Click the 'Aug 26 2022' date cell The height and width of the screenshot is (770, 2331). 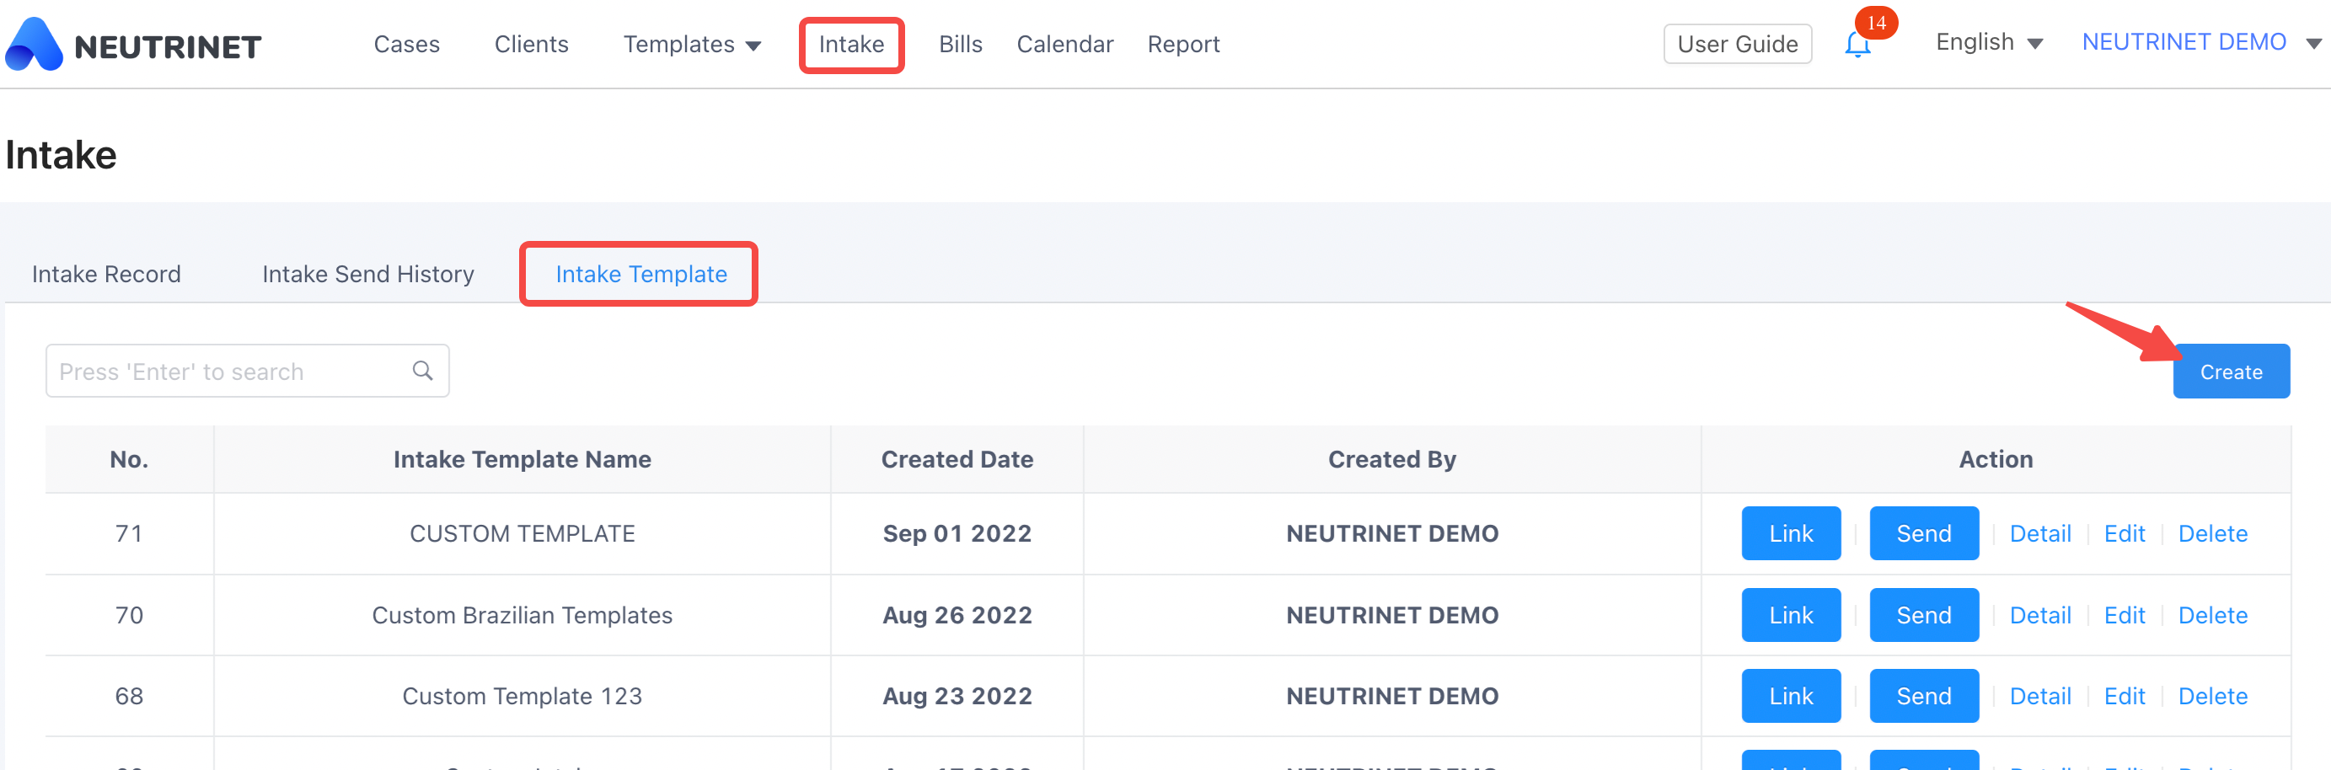957,615
